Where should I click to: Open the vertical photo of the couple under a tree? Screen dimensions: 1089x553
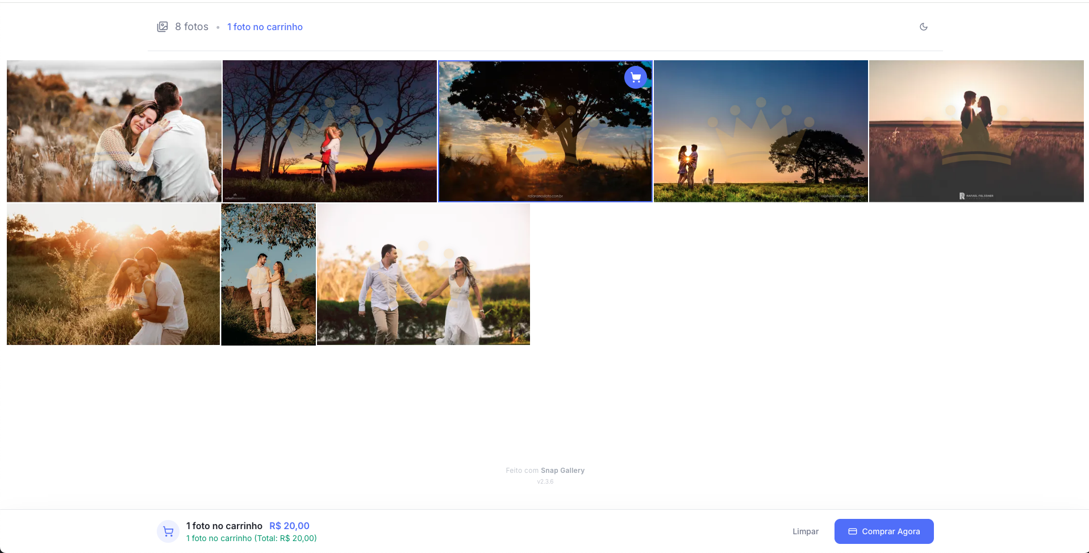[268, 275]
